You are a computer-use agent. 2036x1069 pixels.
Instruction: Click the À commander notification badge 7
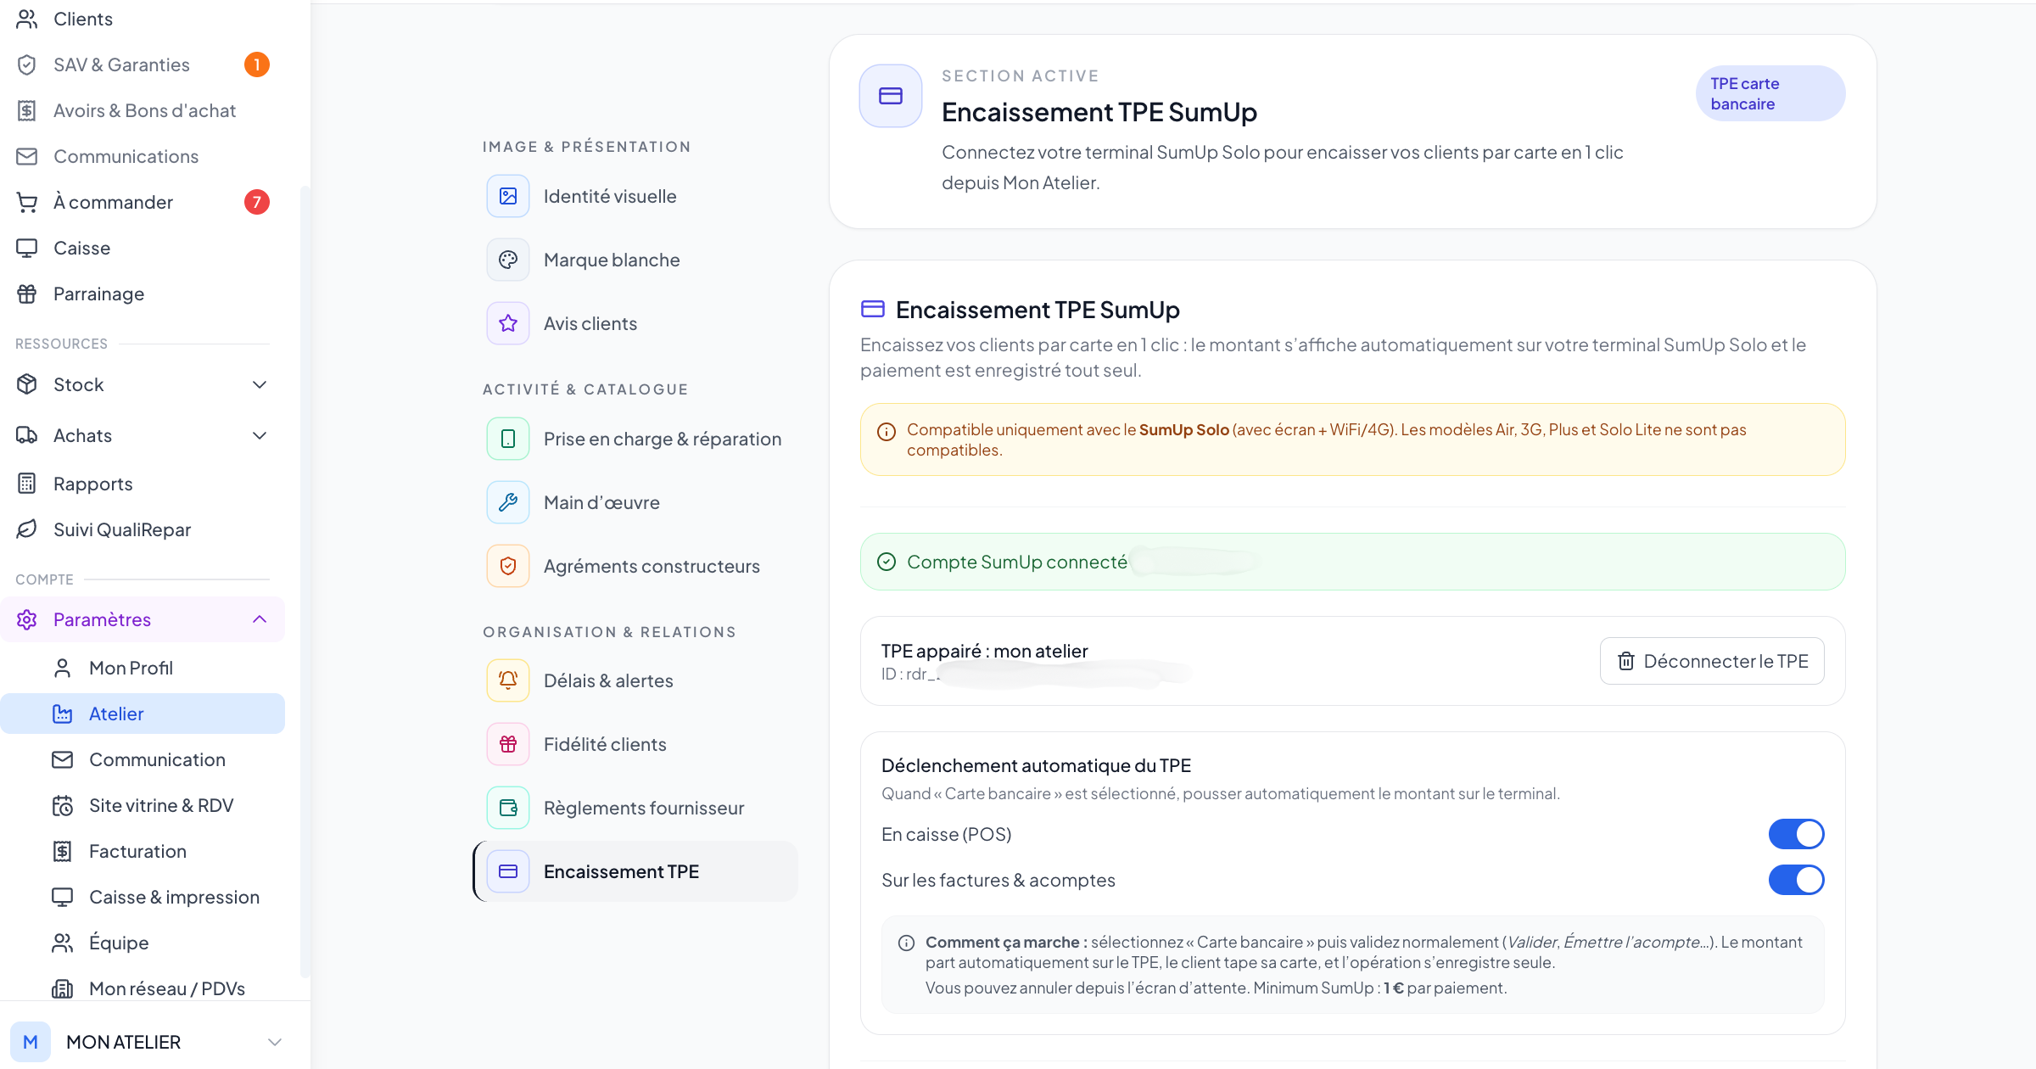[257, 202]
